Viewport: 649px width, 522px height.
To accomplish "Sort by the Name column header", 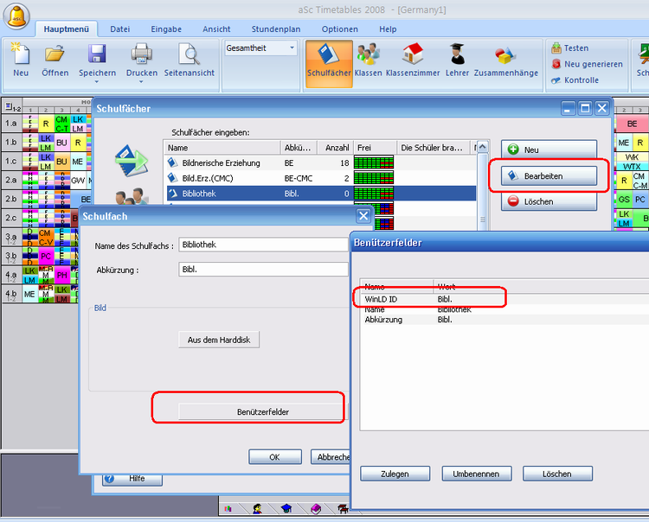I will (x=223, y=148).
